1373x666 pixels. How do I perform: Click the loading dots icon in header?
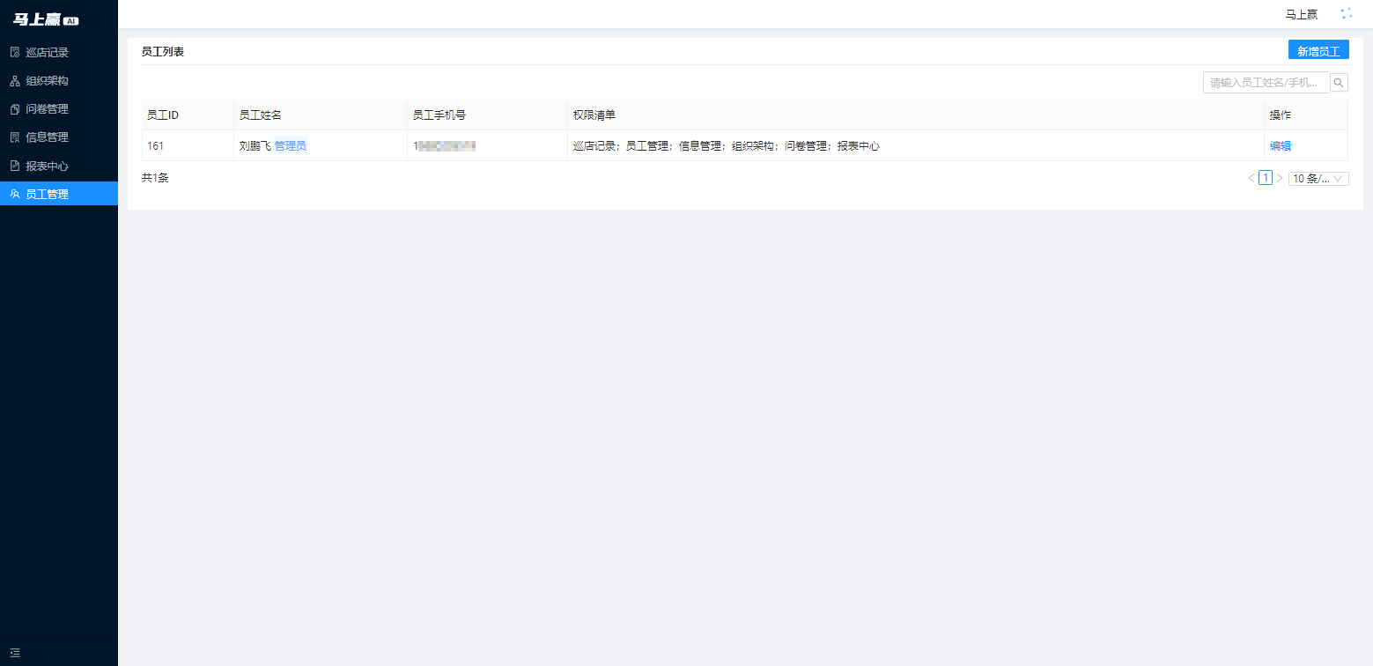(1346, 14)
